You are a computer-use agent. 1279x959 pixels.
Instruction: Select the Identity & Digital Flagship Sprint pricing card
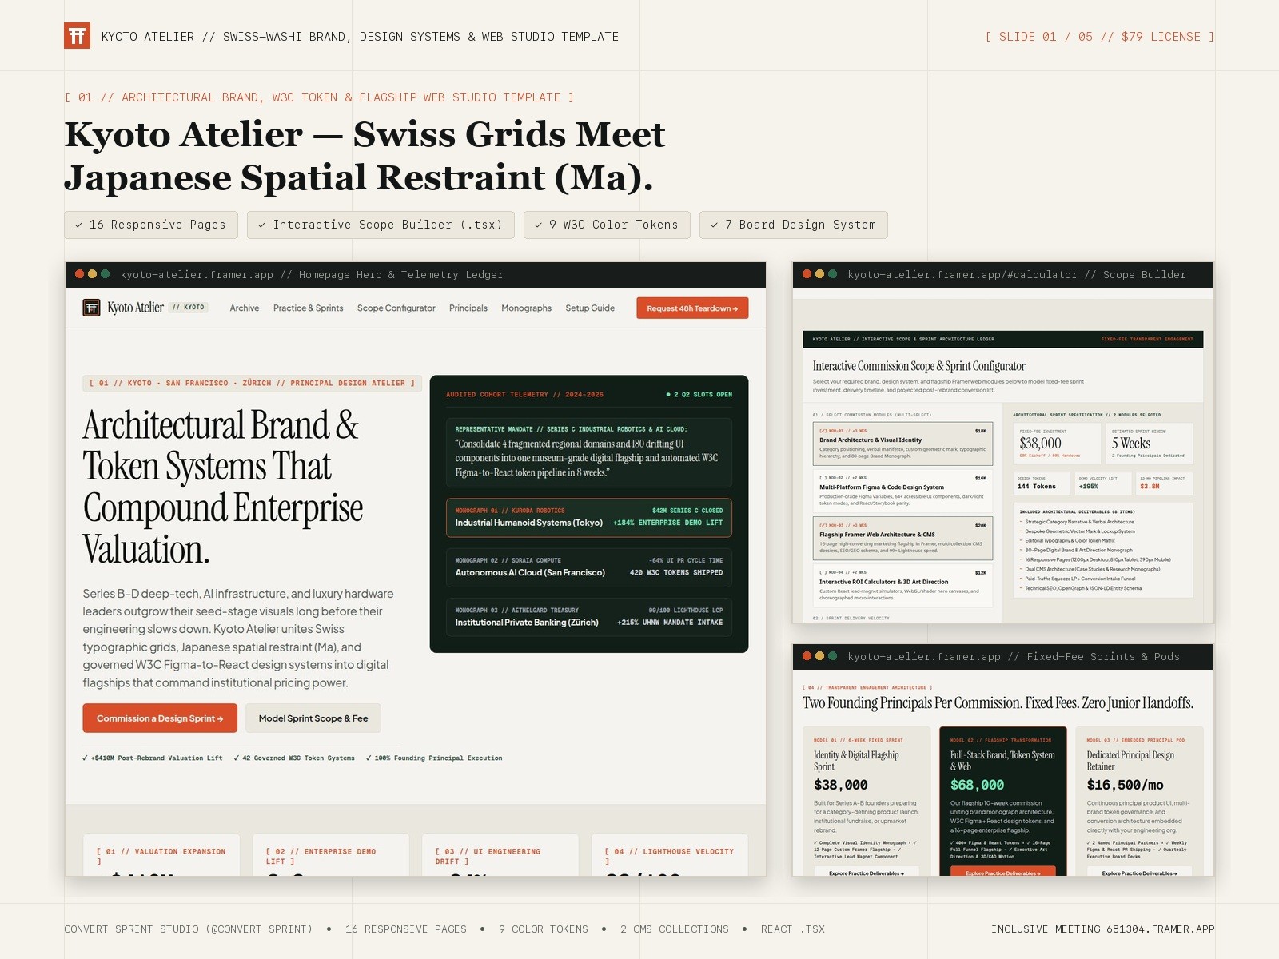coord(867,801)
